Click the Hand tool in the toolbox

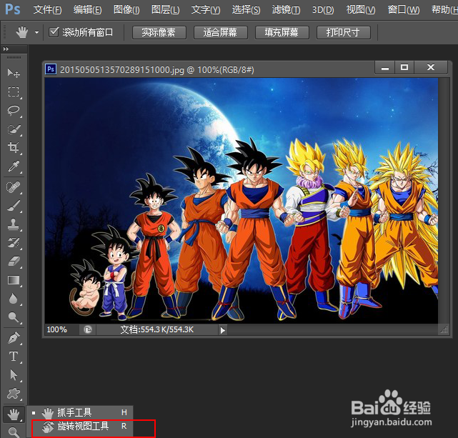point(14,414)
